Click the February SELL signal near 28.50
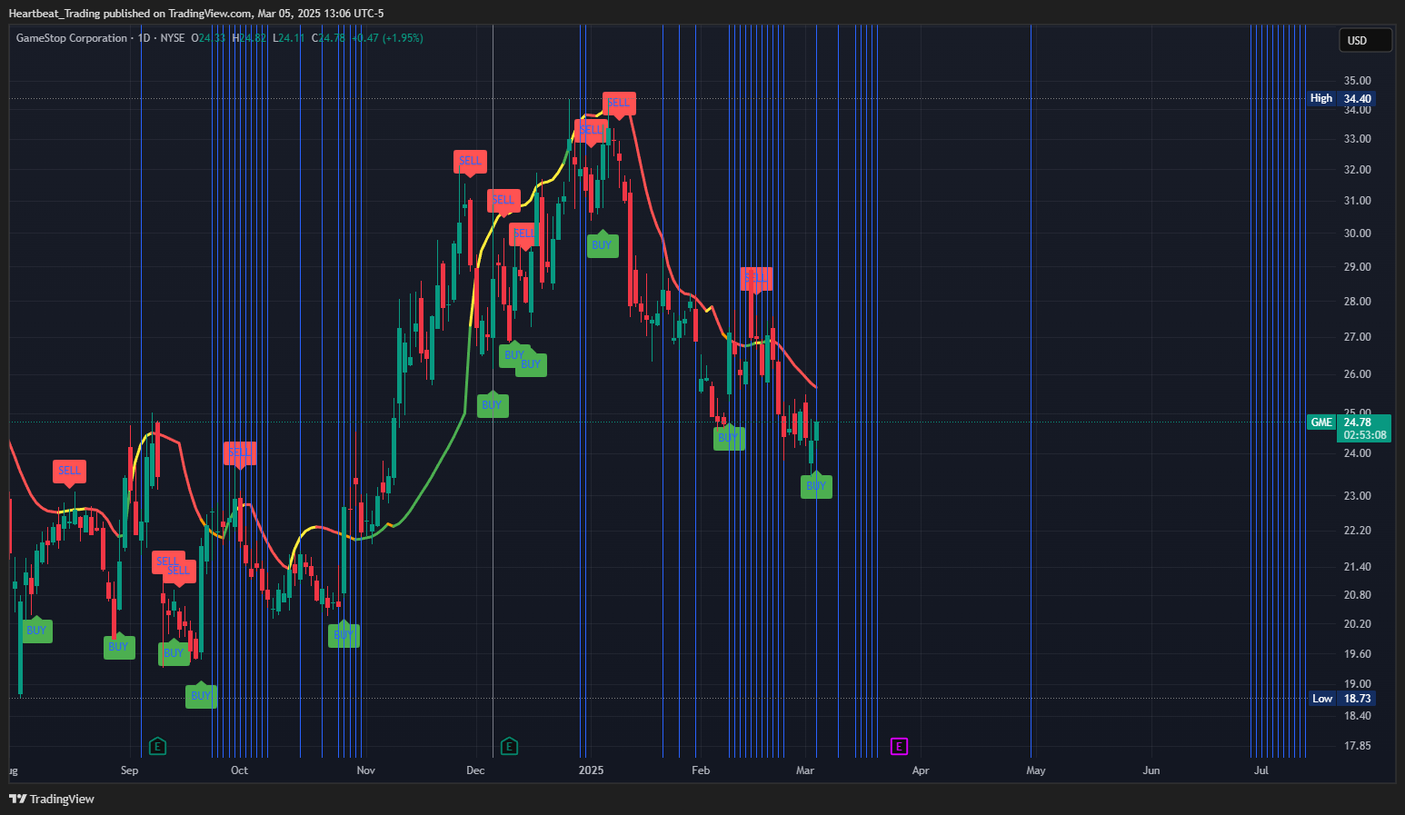This screenshot has width=1405, height=815. coord(756,279)
